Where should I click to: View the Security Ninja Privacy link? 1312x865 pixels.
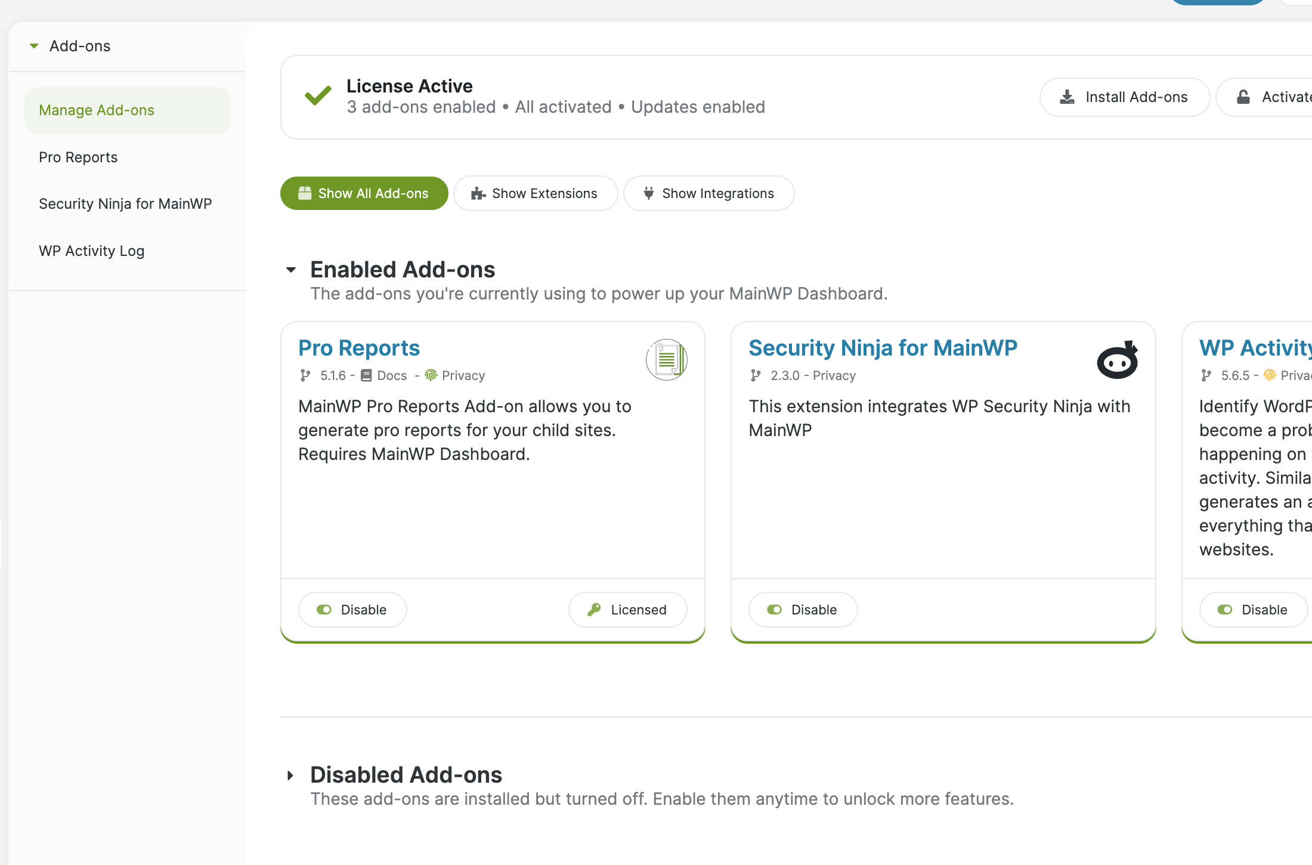point(834,376)
